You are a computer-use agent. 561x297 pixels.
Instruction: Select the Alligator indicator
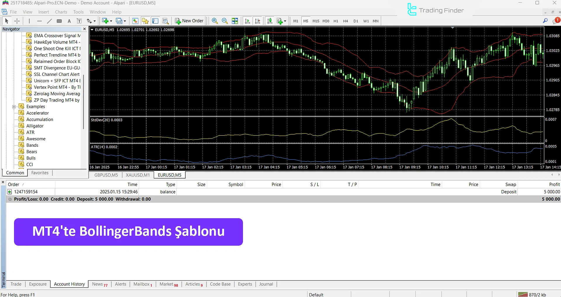click(x=35, y=126)
